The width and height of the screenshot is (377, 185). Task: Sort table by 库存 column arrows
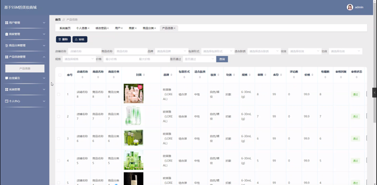tap(281, 75)
